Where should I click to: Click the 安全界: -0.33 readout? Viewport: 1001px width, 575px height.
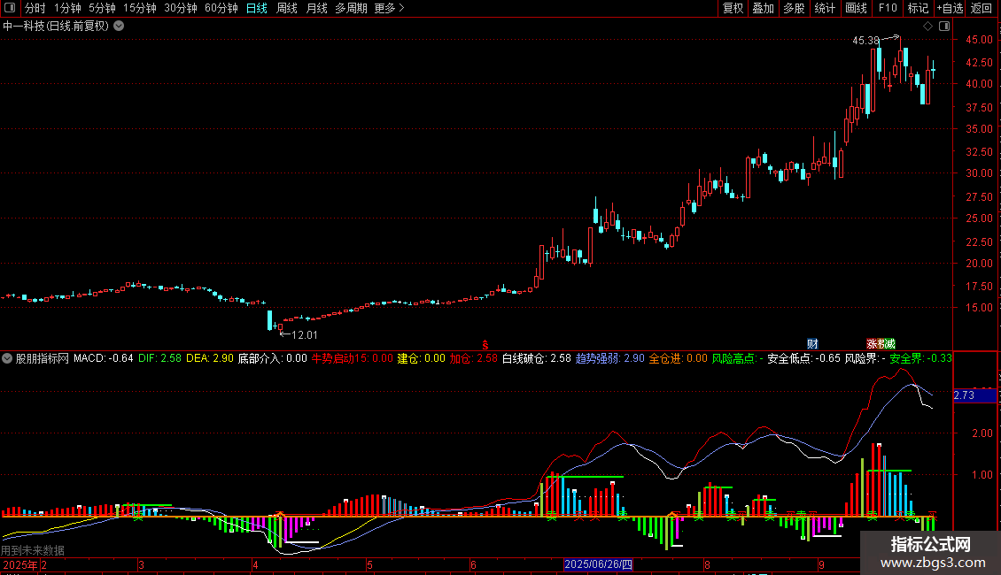921,358
